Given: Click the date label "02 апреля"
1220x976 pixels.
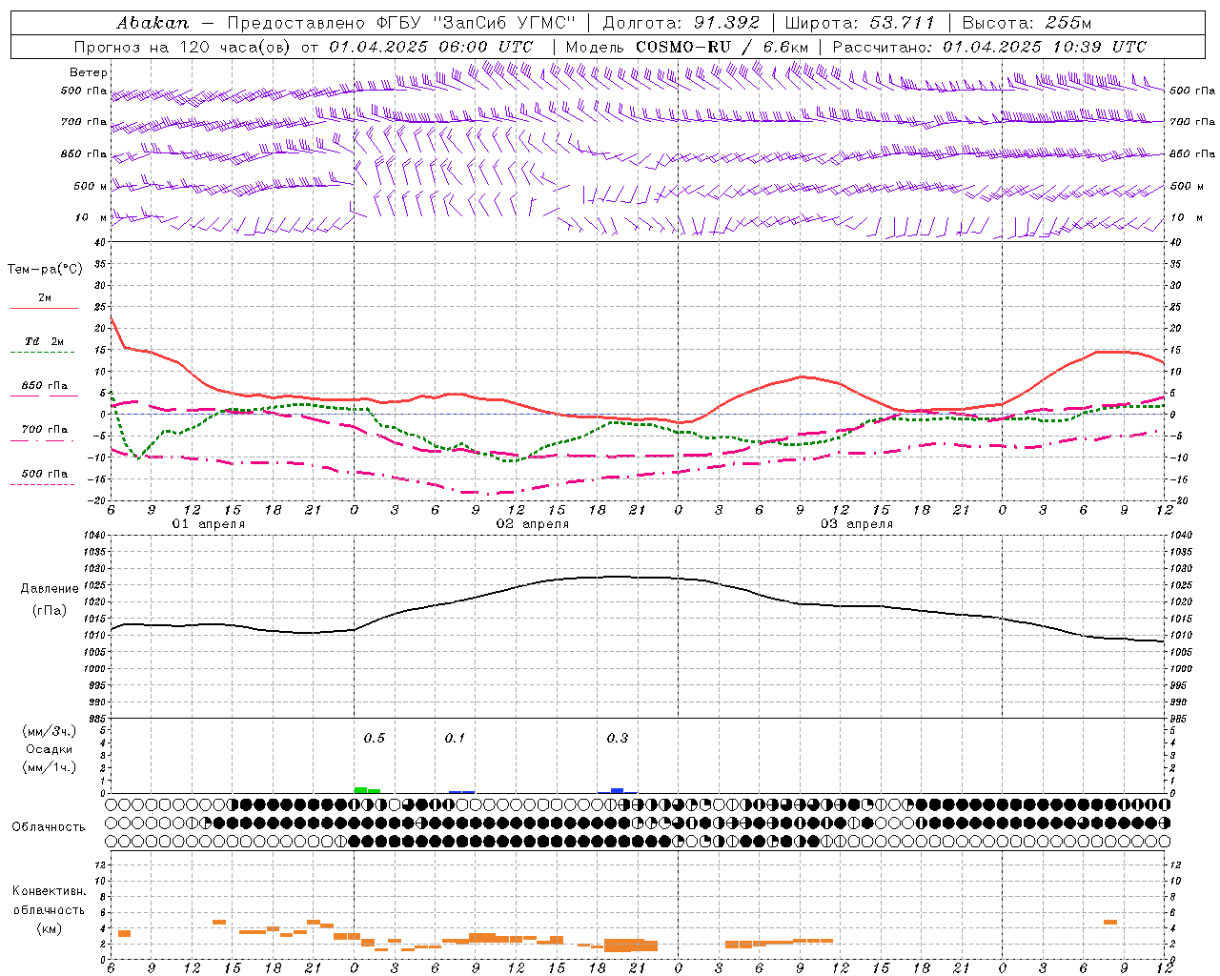Looking at the screenshot, I should (x=532, y=524).
